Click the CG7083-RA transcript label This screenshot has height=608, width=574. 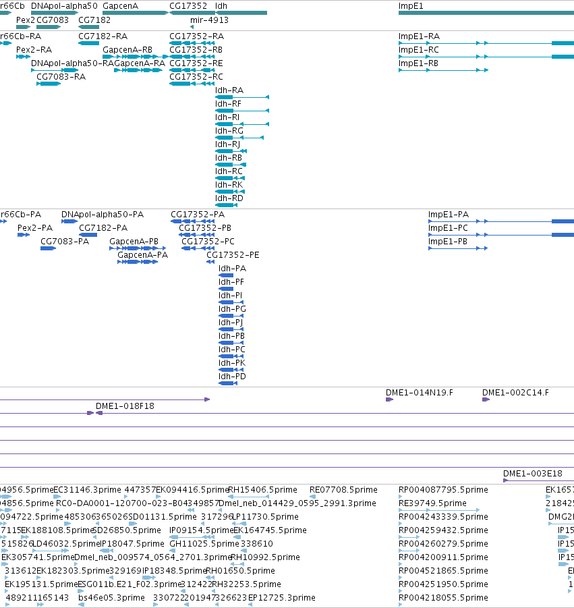(61, 77)
